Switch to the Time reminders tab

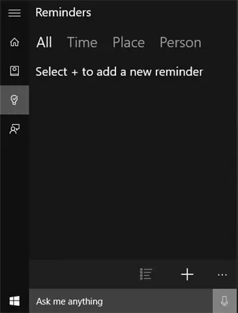82,42
